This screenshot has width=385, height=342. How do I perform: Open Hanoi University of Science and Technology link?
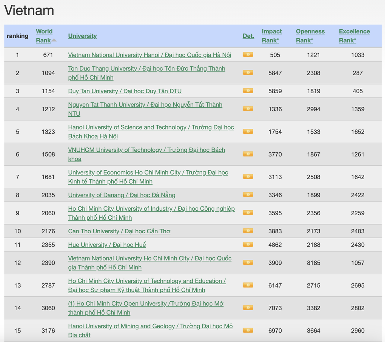[x=151, y=132]
